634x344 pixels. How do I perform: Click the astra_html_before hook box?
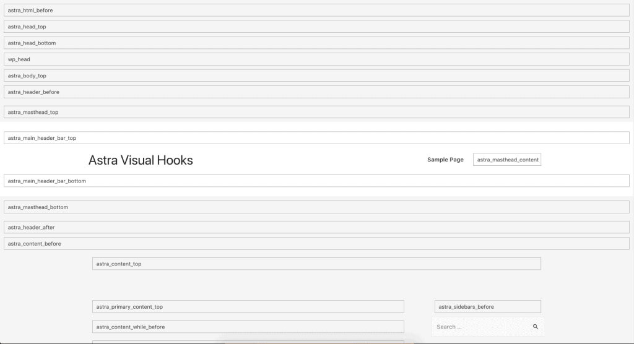tap(316, 10)
